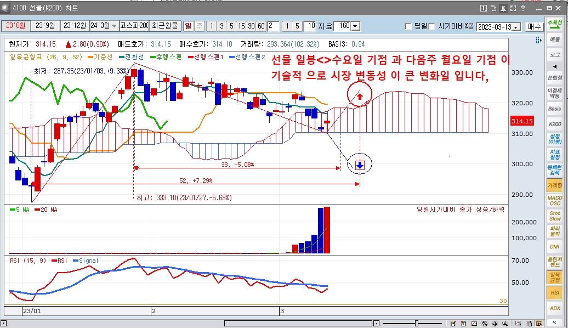This screenshot has height=328, width=568.
Task: Toggle the 일 daily period button
Action: tap(188, 26)
